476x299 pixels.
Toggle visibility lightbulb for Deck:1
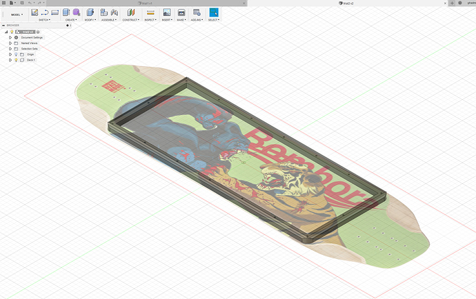point(16,60)
